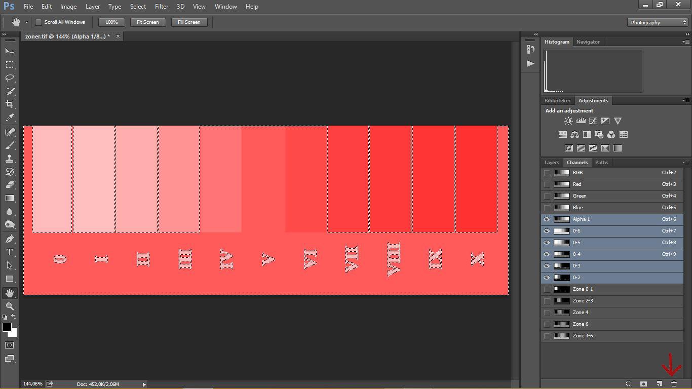Hide the Alpha 1 channel
Screen dimensions: 692x389
coord(547,219)
